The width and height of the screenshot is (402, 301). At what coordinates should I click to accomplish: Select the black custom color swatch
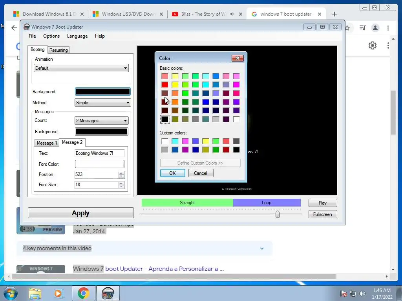click(x=236, y=150)
